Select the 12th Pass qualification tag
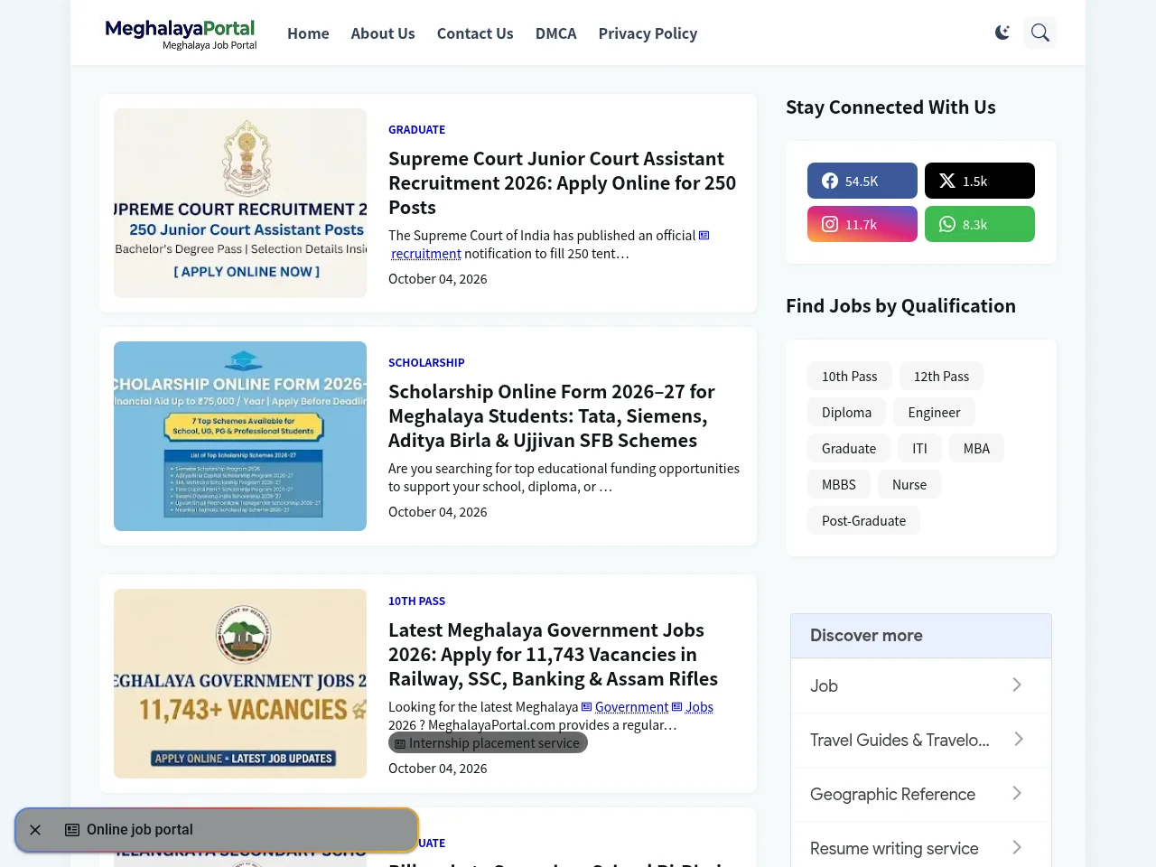Image resolution: width=1156 pixels, height=867 pixels. 941,377
